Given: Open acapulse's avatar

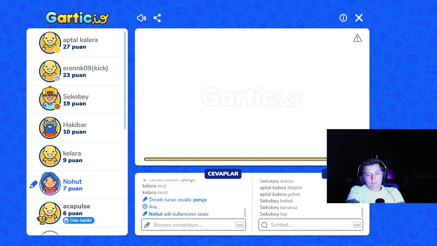Looking at the screenshot, I should 50,213.
